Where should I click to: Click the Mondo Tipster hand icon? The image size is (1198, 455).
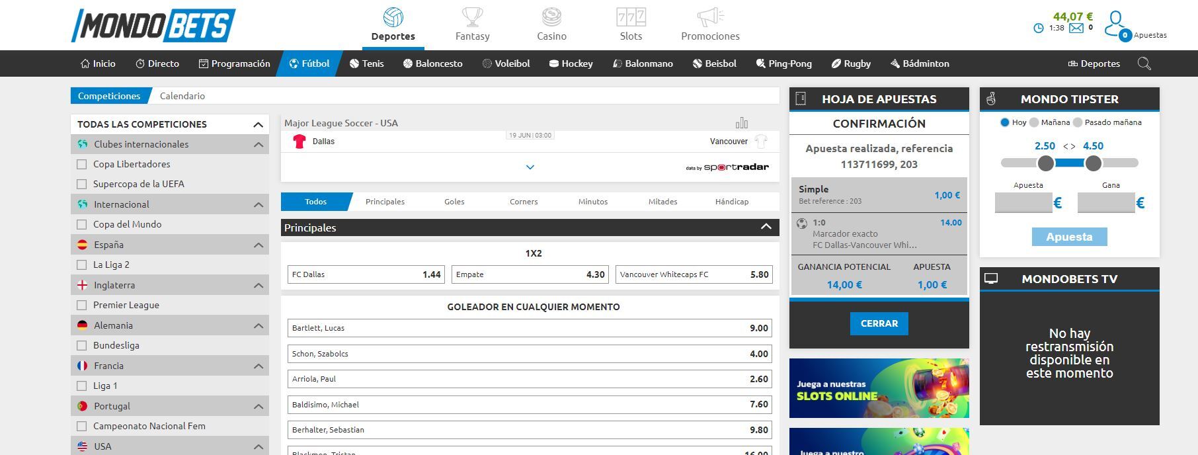991,99
